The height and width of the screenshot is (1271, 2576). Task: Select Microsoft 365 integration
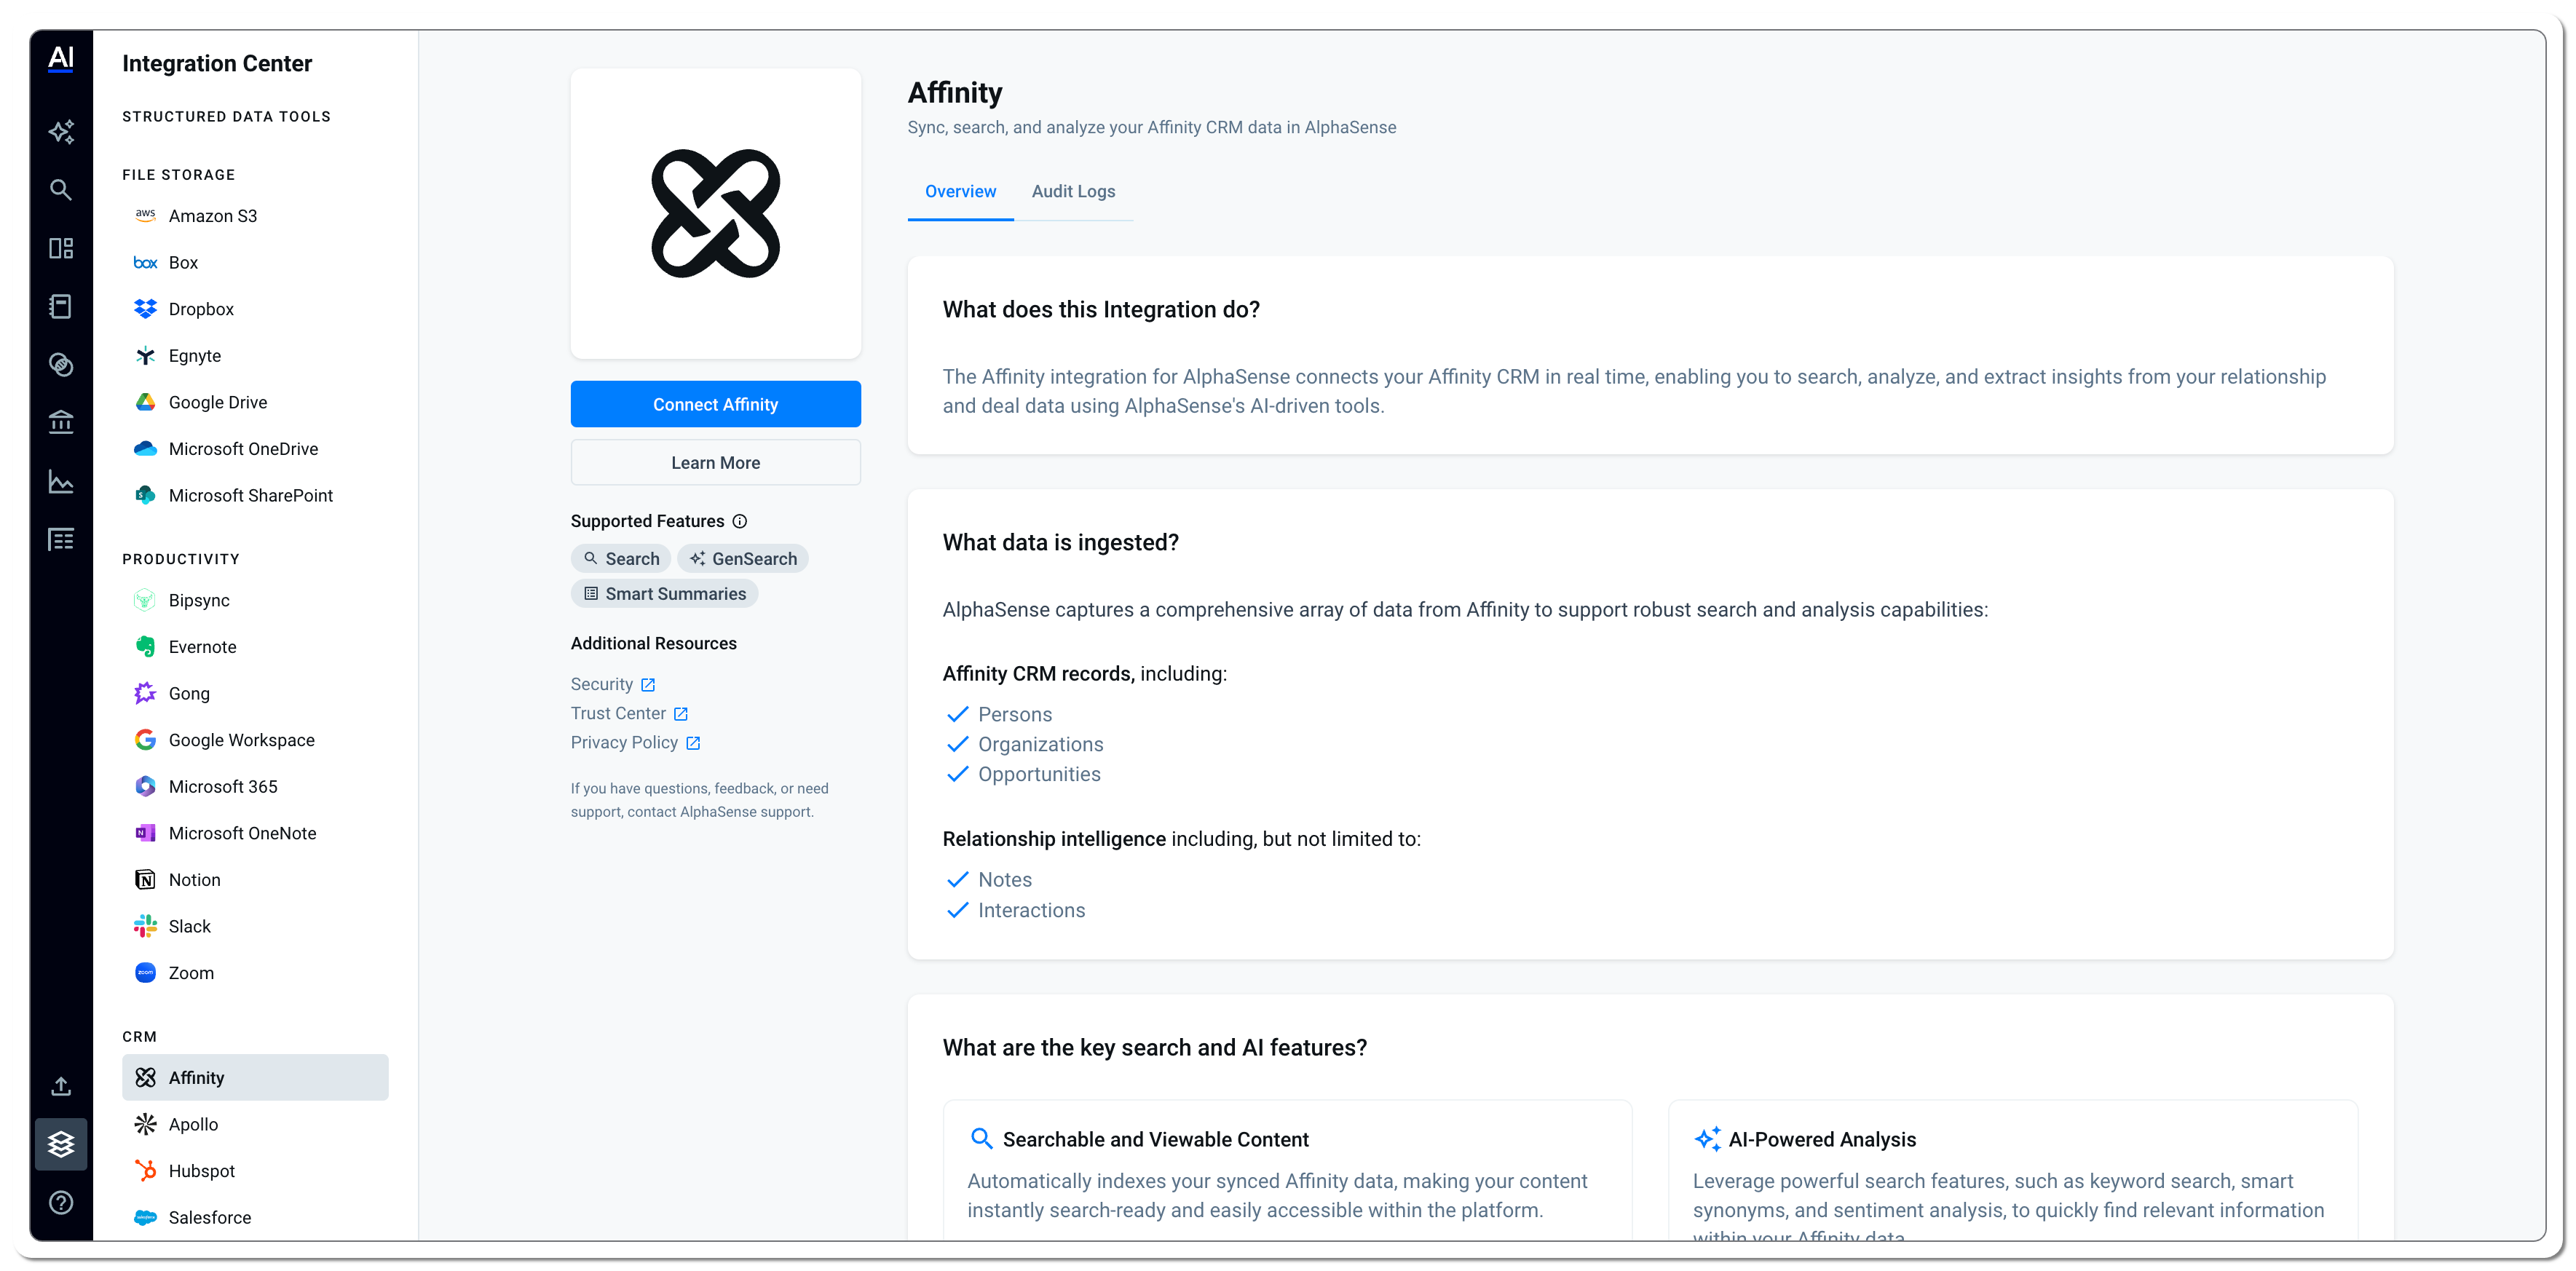pos(255,787)
